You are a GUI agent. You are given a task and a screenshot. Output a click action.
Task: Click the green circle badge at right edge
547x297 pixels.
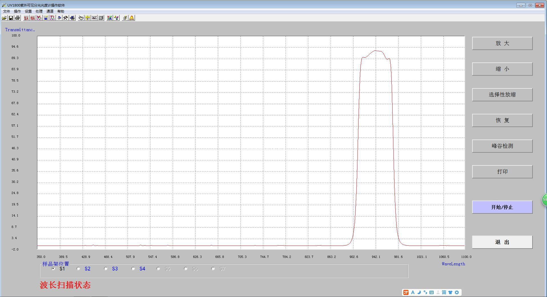tap(544, 199)
